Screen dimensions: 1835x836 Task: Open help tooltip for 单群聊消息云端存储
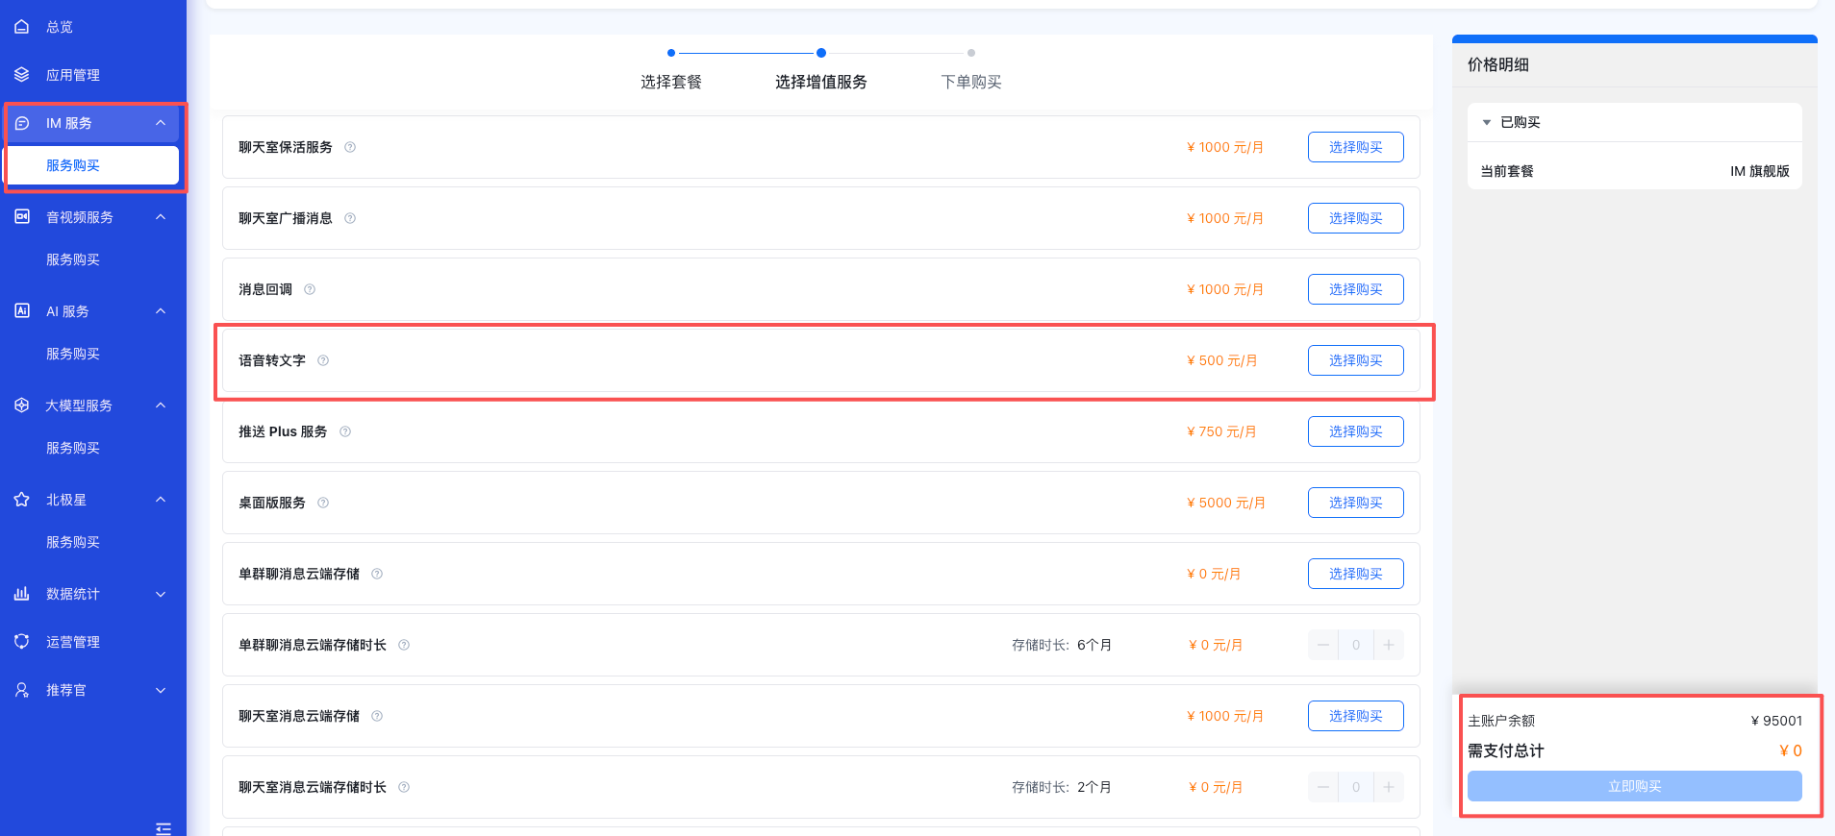tap(377, 574)
